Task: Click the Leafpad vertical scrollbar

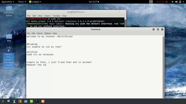Action: point(163,67)
